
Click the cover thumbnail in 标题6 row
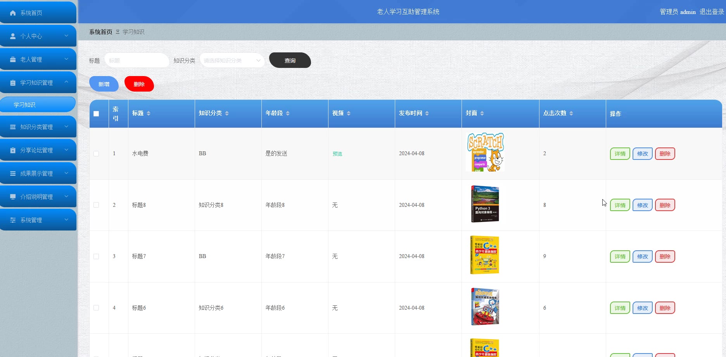tap(485, 307)
